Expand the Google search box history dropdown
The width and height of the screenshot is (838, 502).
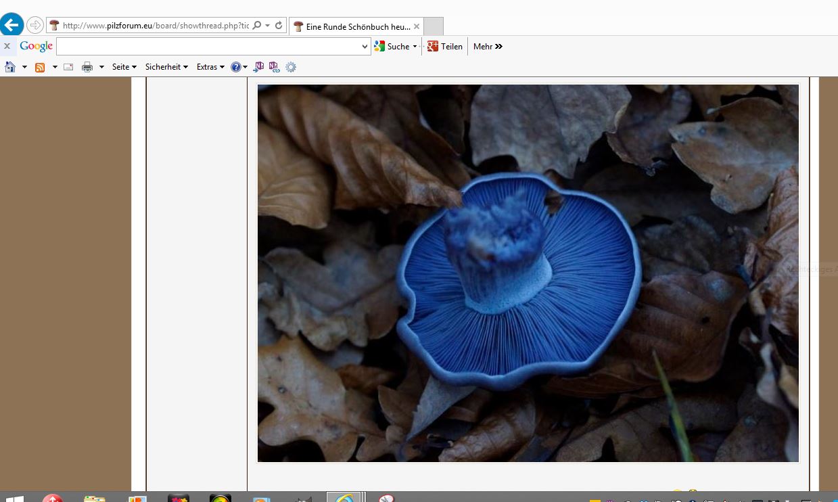[x=365, y=47]
